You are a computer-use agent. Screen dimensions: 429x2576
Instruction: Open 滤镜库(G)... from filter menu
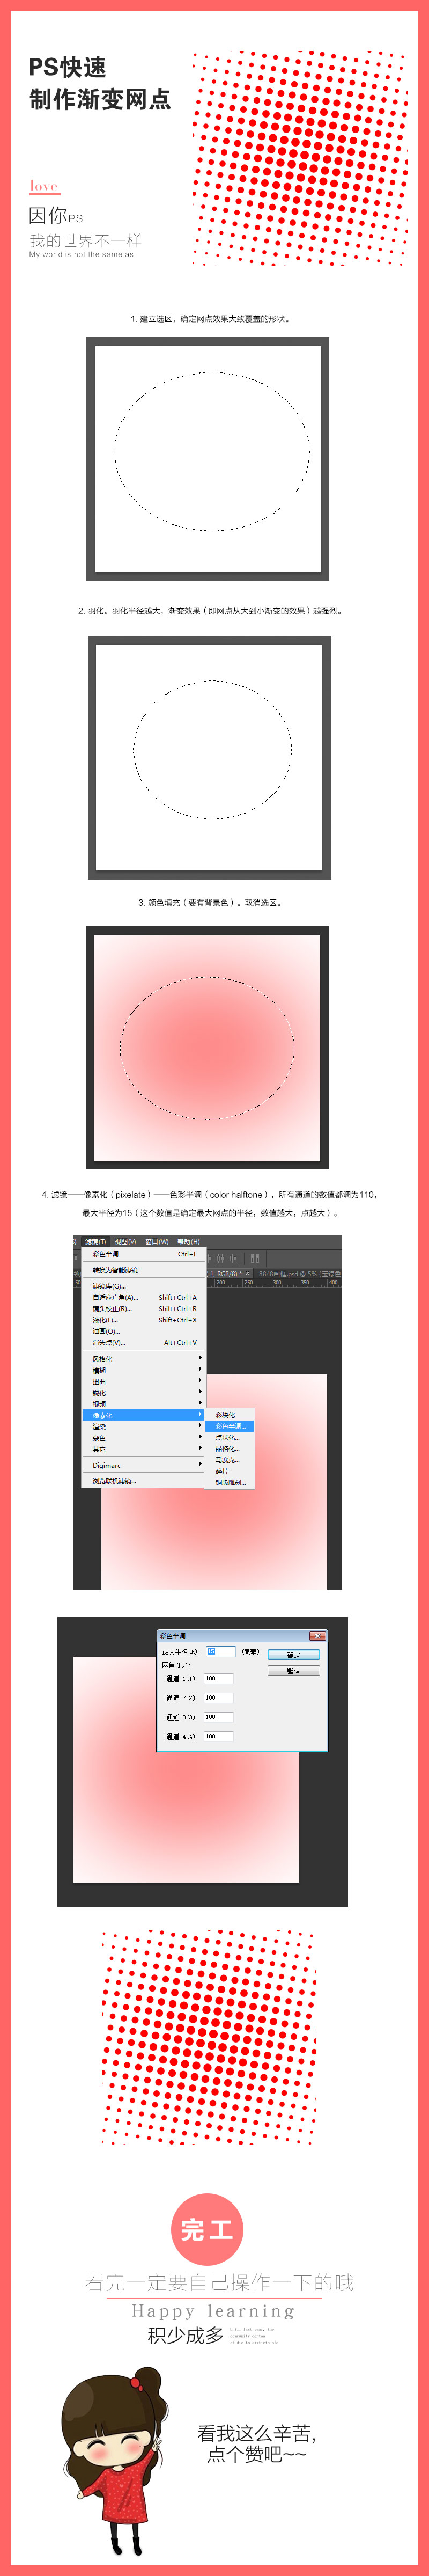(x=143, y=1286)
